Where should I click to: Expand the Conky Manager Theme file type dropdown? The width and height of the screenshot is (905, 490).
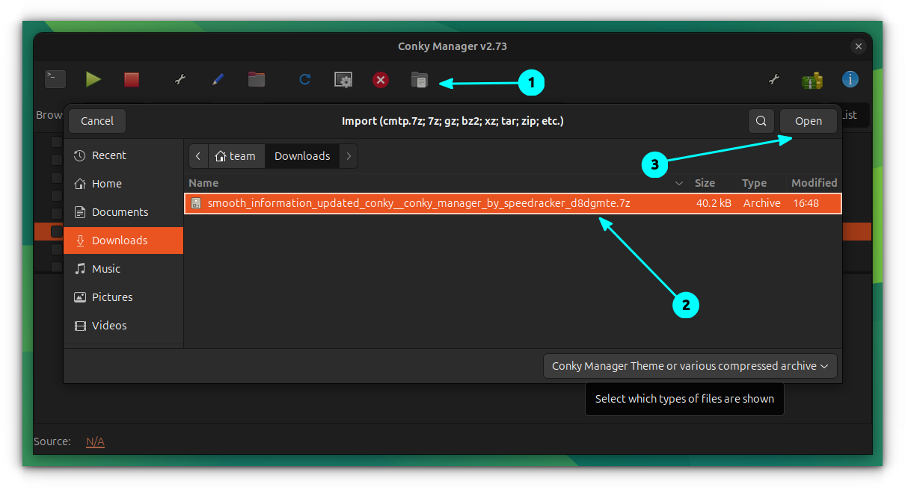tap(690, 366)
